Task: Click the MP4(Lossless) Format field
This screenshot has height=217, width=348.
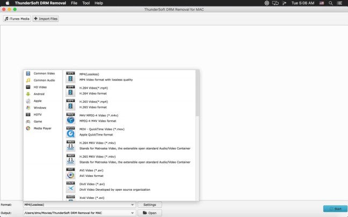Action: 79,205
